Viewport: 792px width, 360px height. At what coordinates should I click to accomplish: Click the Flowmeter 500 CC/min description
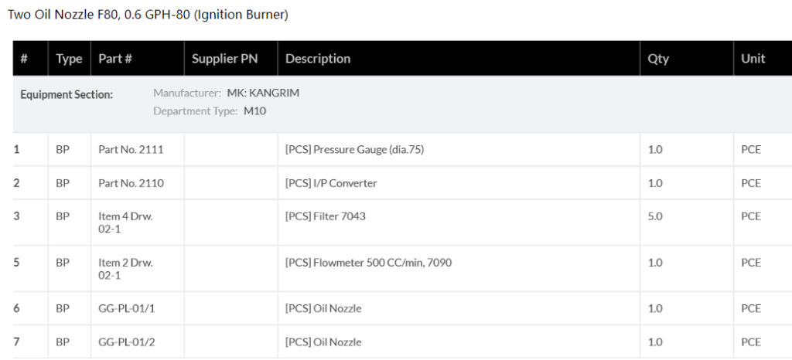[x=368, y=263]
